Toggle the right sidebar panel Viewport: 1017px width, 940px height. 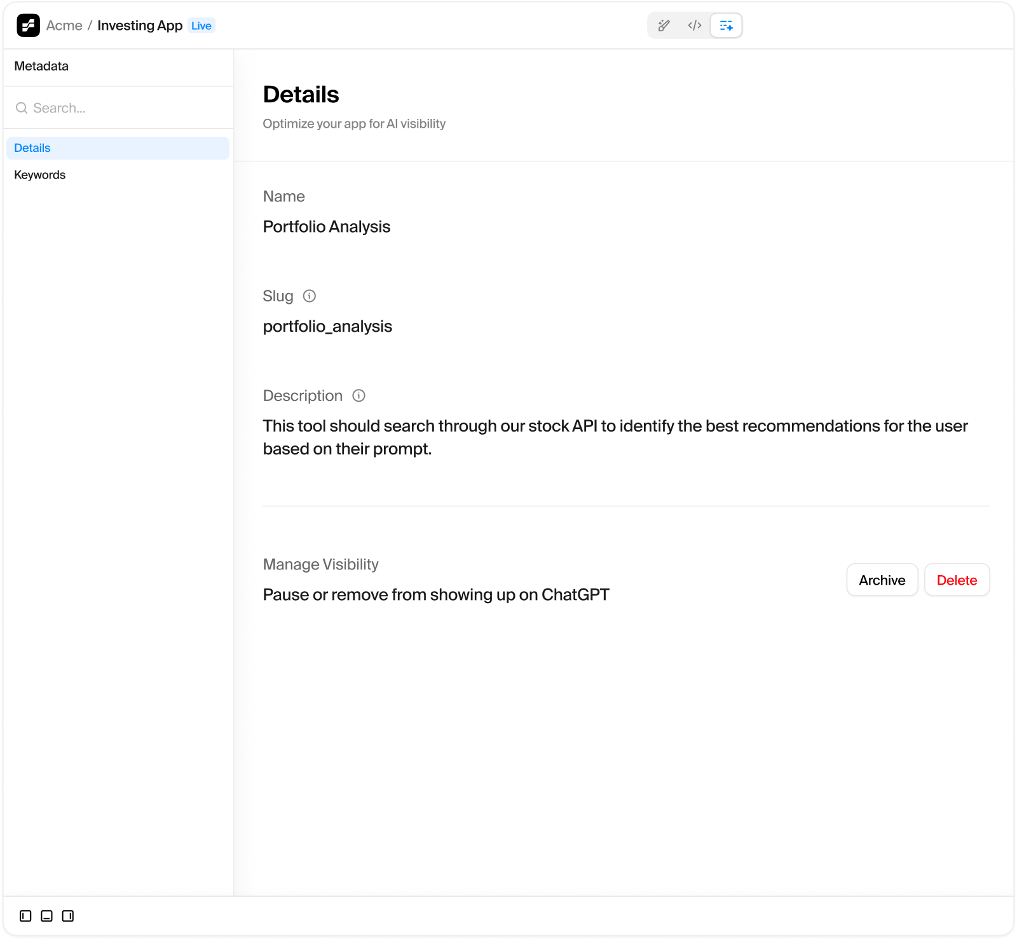pyautogui.click(x=68, y=916)
